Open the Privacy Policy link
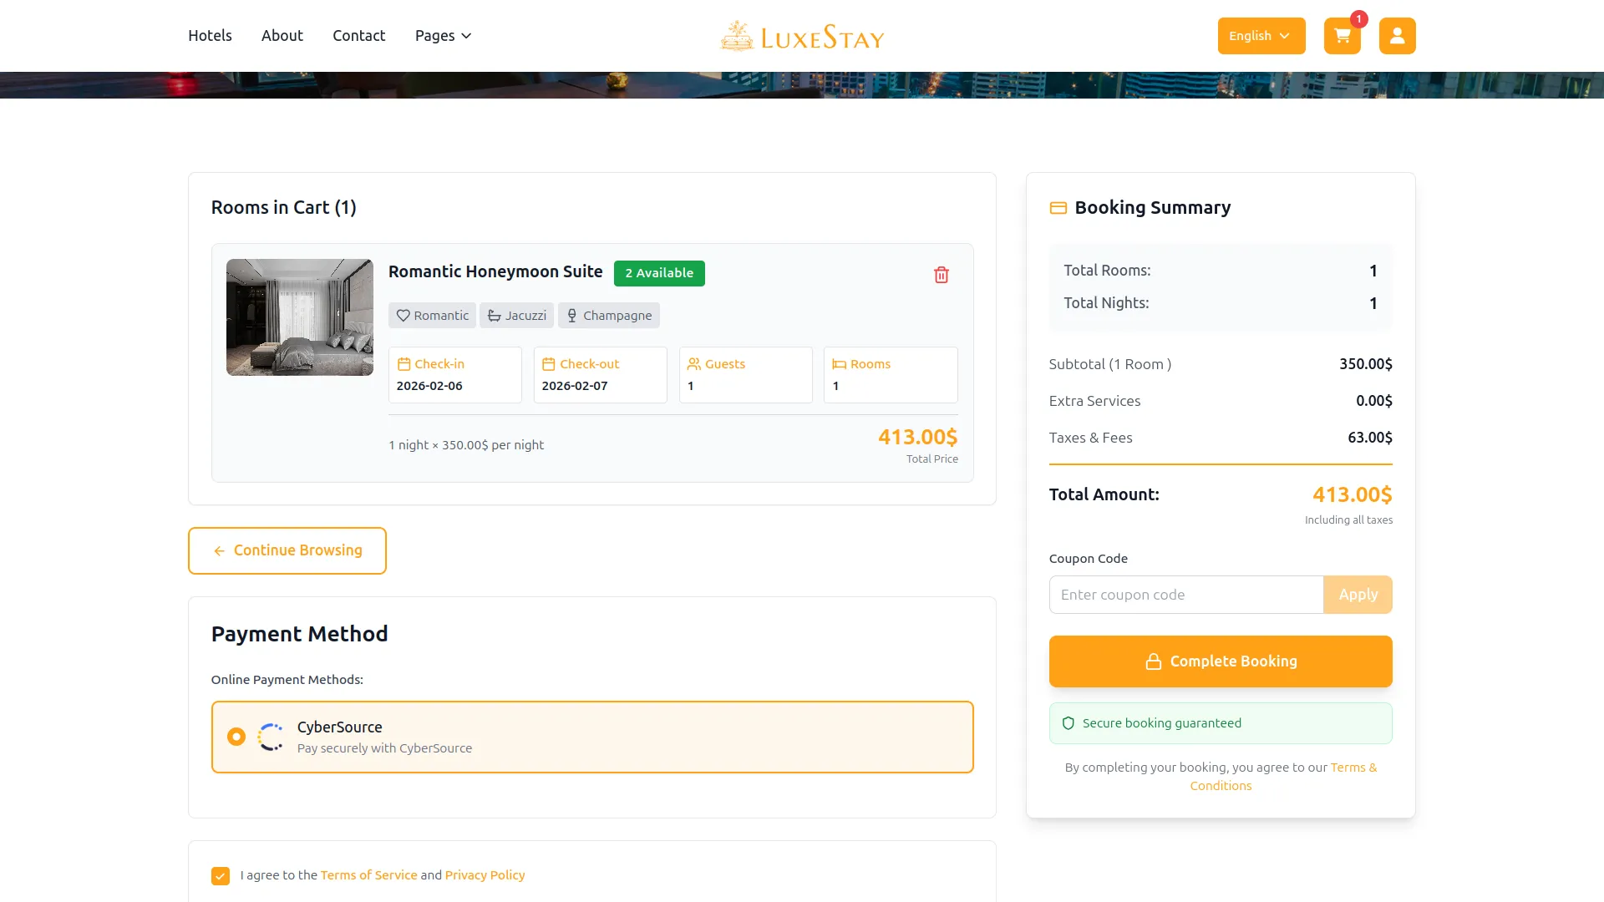This screenshot has width=1604, height=902. click(x=485, y=874)
